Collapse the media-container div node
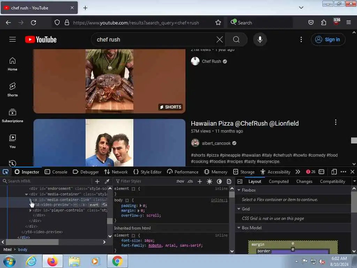Viewport: 357px width, 268px height. click(x=26, y=194)
